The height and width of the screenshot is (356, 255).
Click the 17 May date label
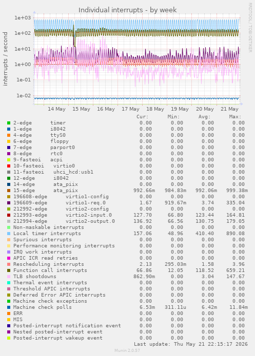point(130,109)
